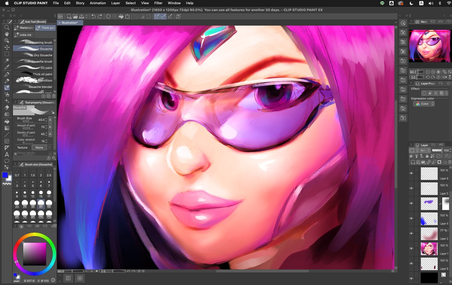Delete the selected sub tool with trash icon
452x285 pixels.
click(54, 96)
